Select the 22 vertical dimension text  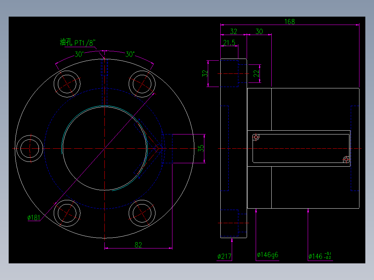(x=256, y=73)
